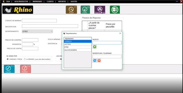The image size is (183, 93).
Task: Open the CLIENTES menu
Action: [50, 2]
